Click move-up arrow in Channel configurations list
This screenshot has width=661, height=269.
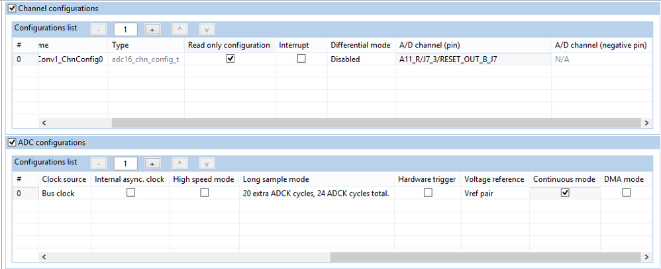(x=179, y=29)
